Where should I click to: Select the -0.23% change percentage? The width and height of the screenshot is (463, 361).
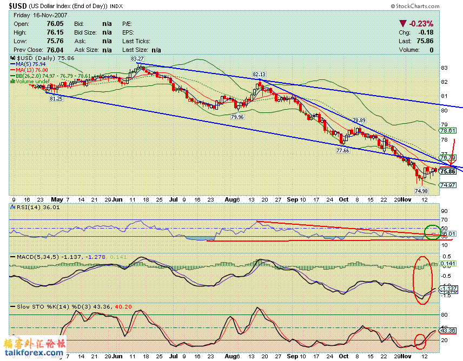[421, 24]
